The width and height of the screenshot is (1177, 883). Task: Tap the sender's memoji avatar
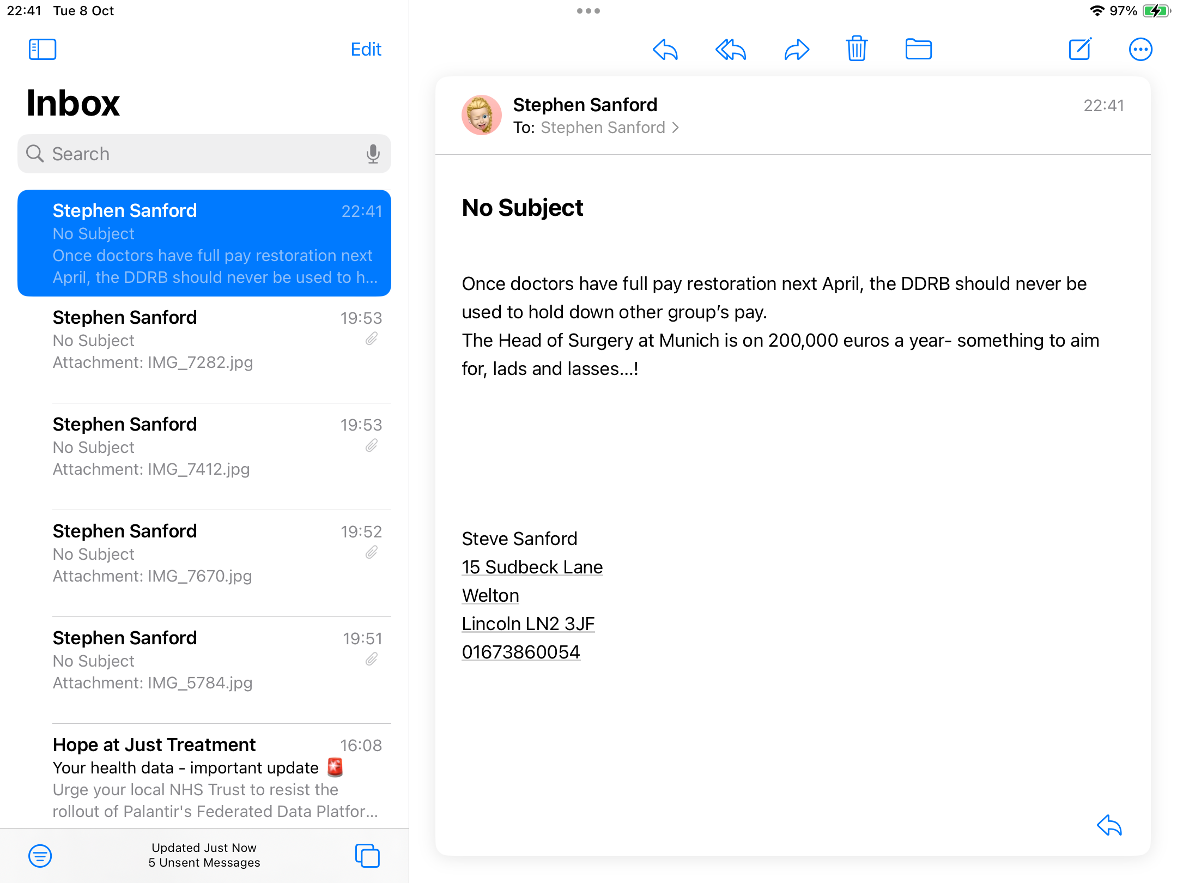(x=482, y=115)
